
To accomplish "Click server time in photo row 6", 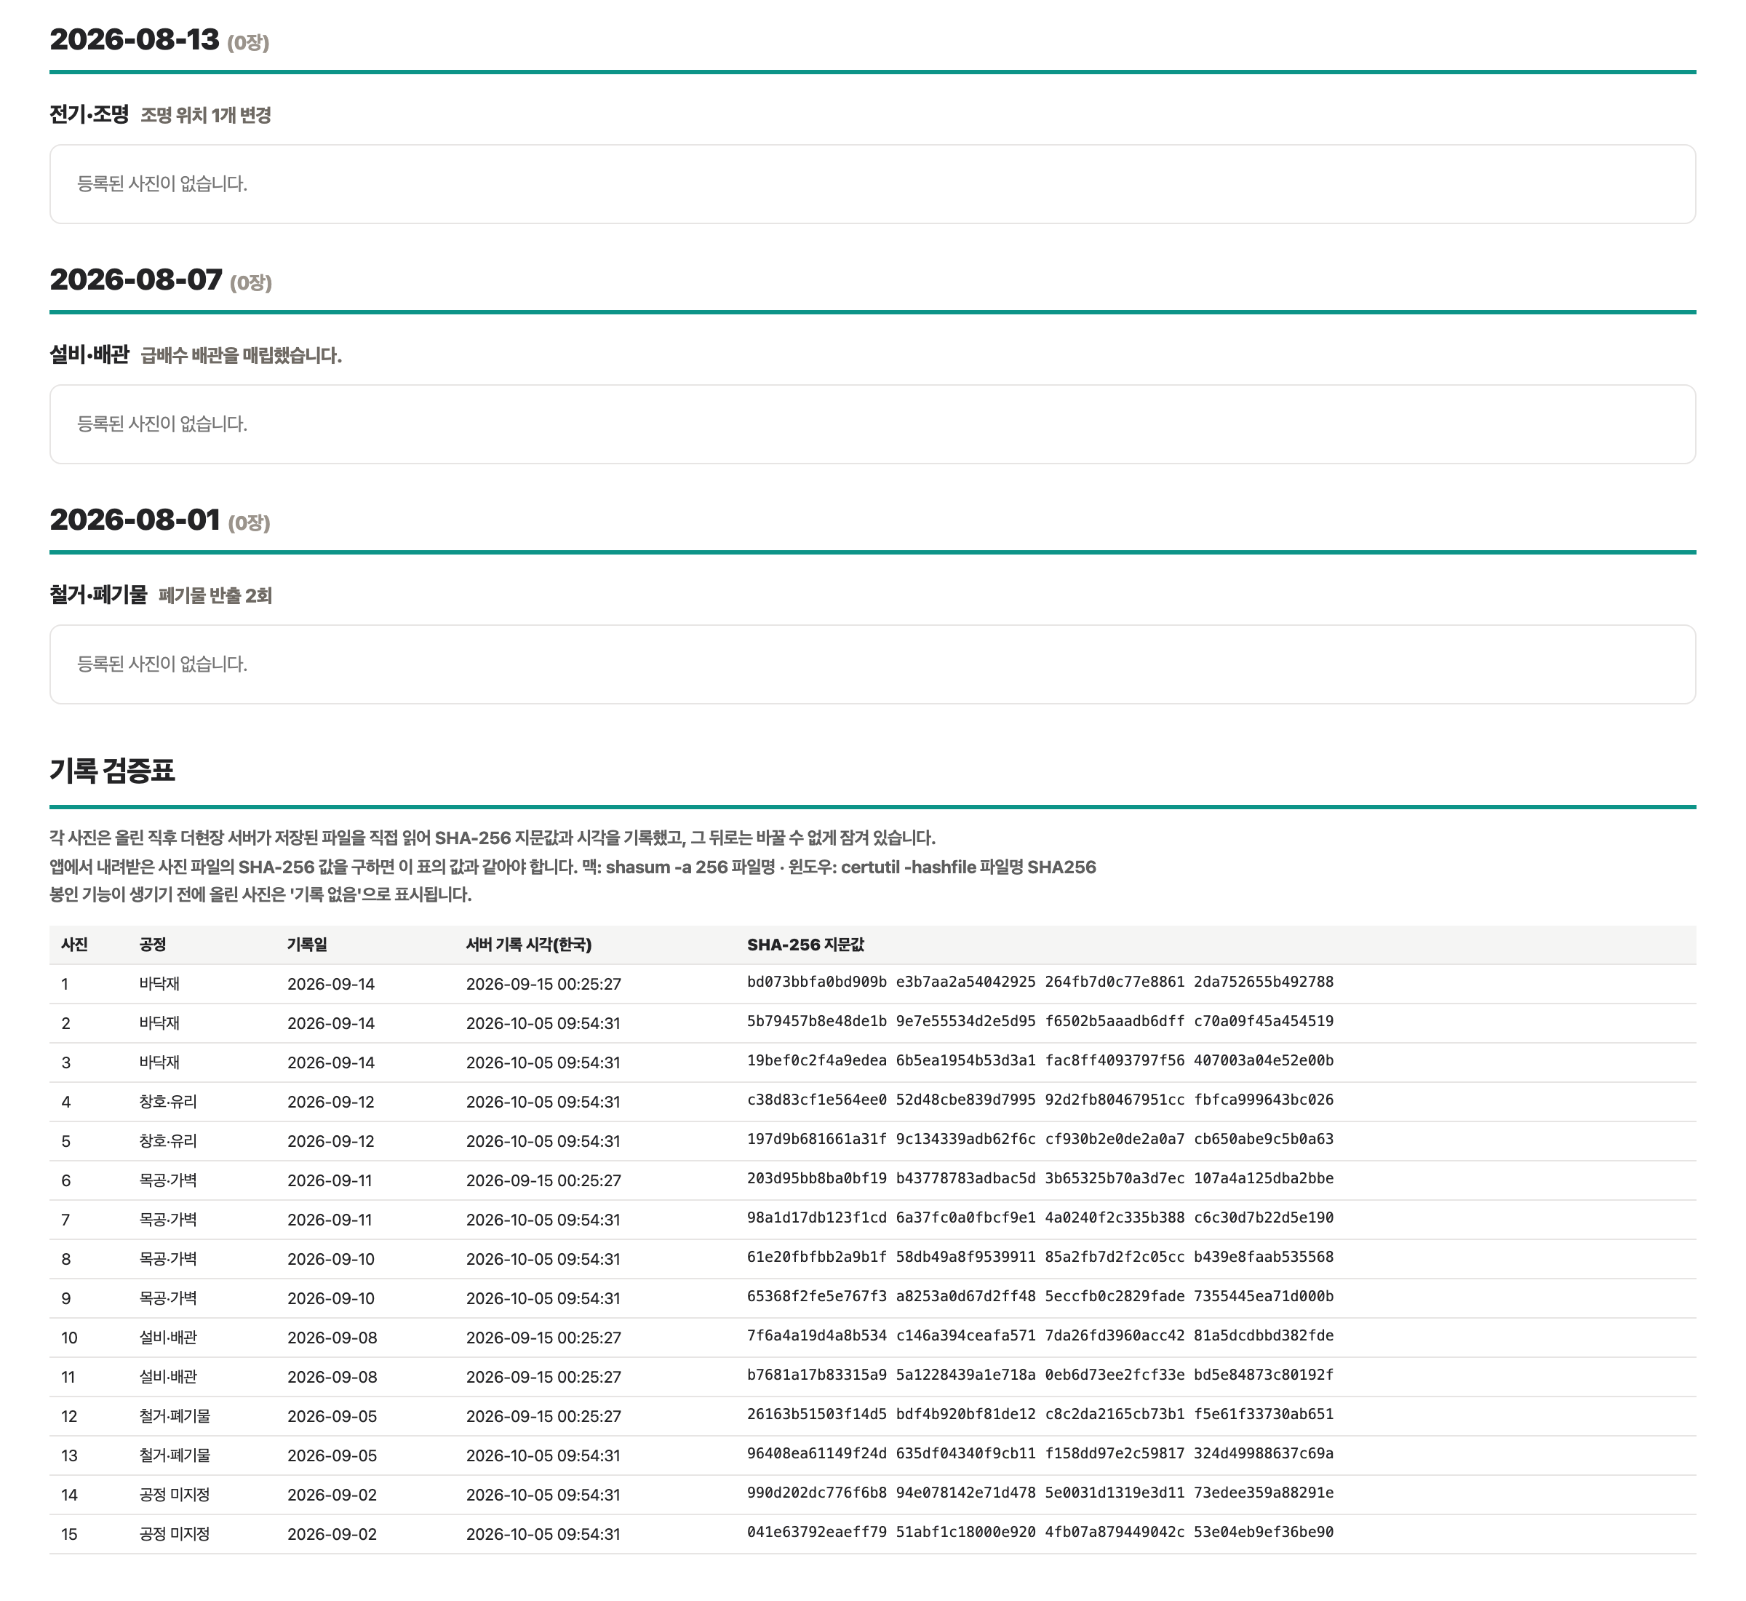I will tap(544, 1180).
